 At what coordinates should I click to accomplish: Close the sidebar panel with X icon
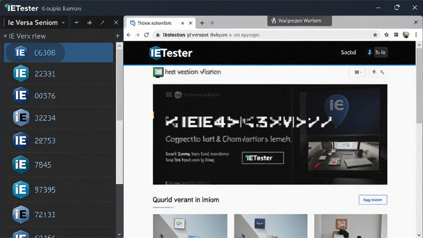(x=116, y=23)
